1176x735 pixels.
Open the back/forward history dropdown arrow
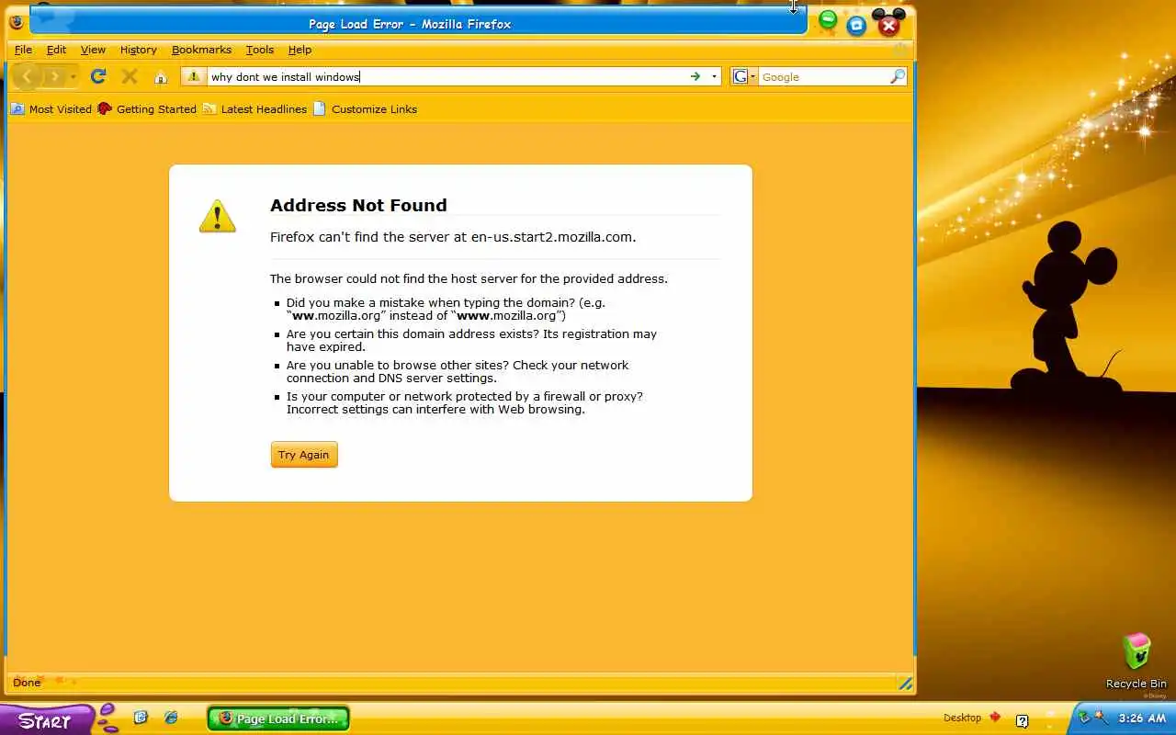(73, 76)
